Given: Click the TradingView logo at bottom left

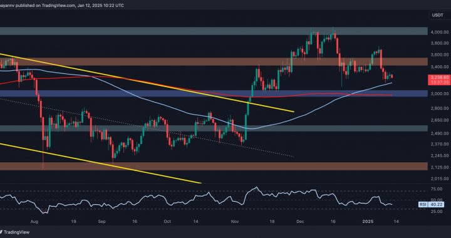Looking at the screenshot, I should 14,232.
